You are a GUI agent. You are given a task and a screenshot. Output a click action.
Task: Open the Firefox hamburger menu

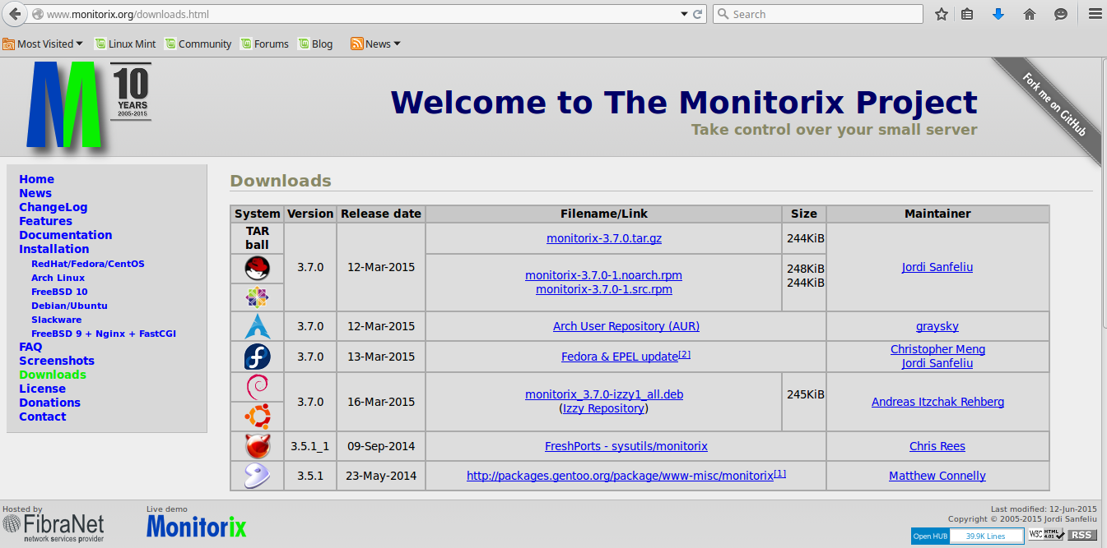click(1094, 14)
